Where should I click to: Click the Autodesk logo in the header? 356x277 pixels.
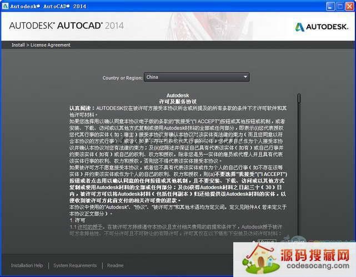(322, 27)
